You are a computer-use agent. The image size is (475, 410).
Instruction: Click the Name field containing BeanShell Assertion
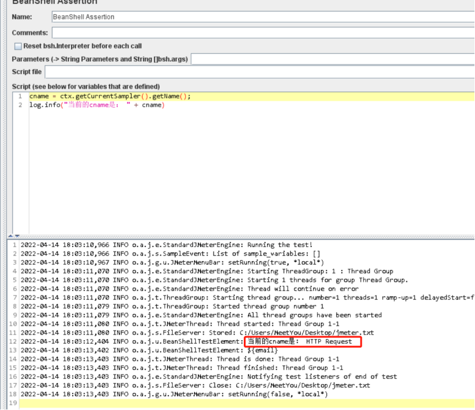tap(263, 17)
